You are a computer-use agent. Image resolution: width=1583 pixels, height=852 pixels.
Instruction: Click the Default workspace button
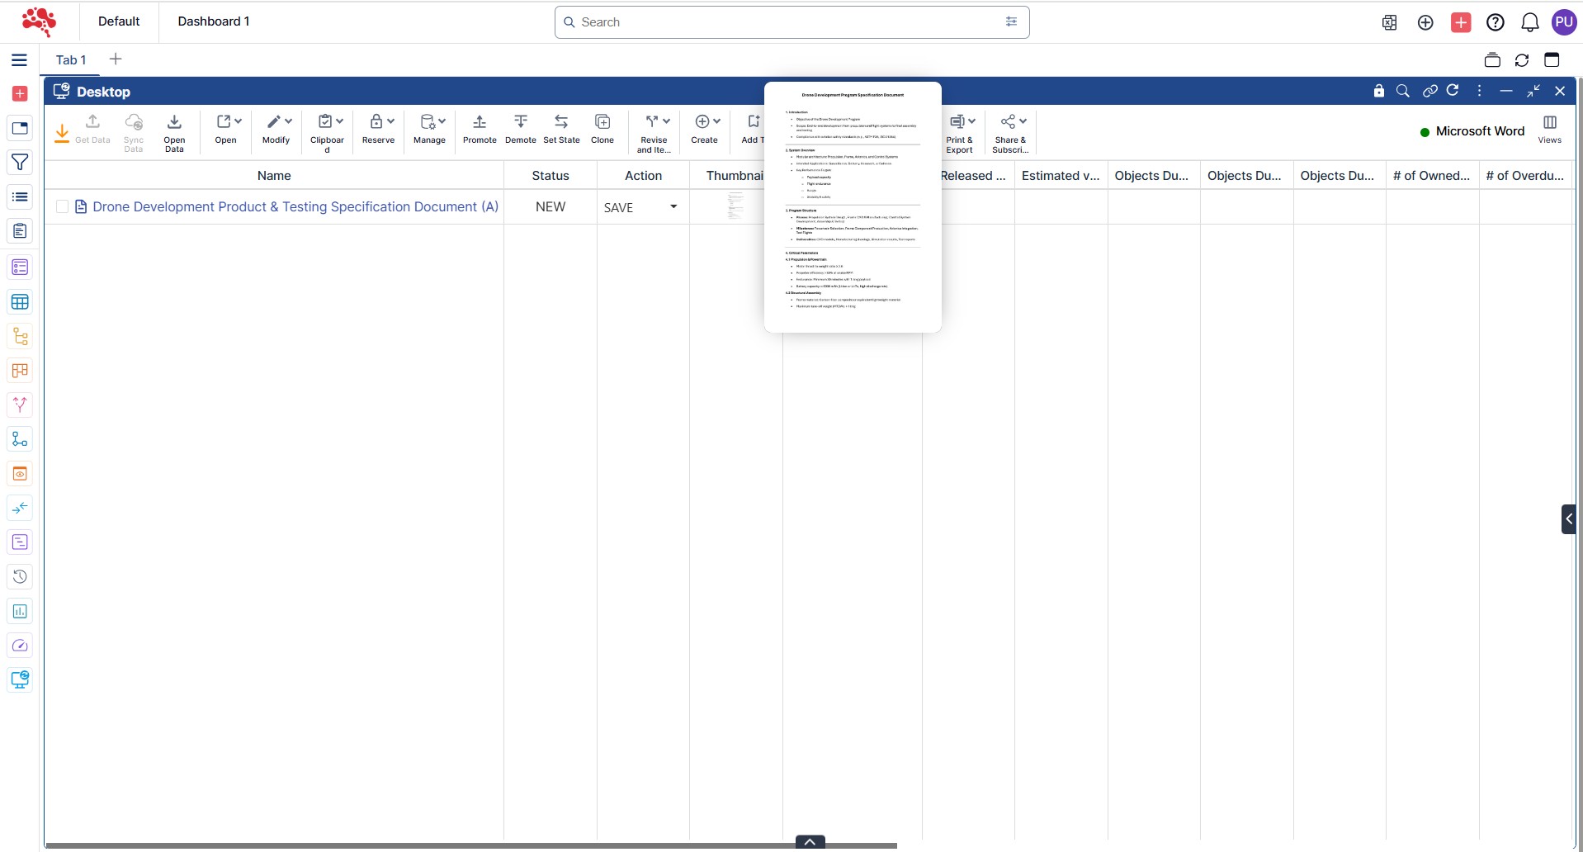119,21
